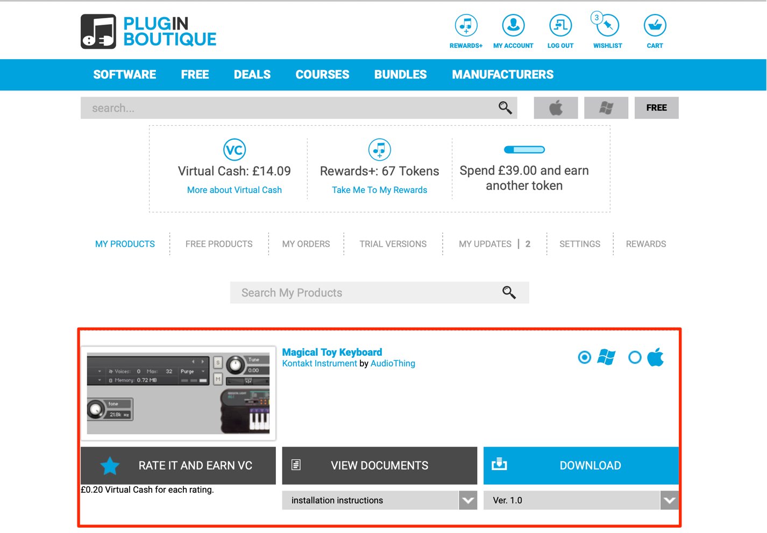Open the Magical Toy Keyboard title link
The width and height of the screenshot is (767, 533).
click(x=332, y=352)
